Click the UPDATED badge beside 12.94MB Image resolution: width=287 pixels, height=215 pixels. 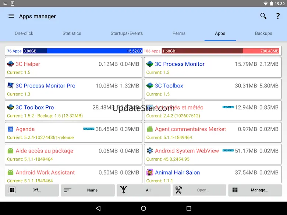point(228,107)
